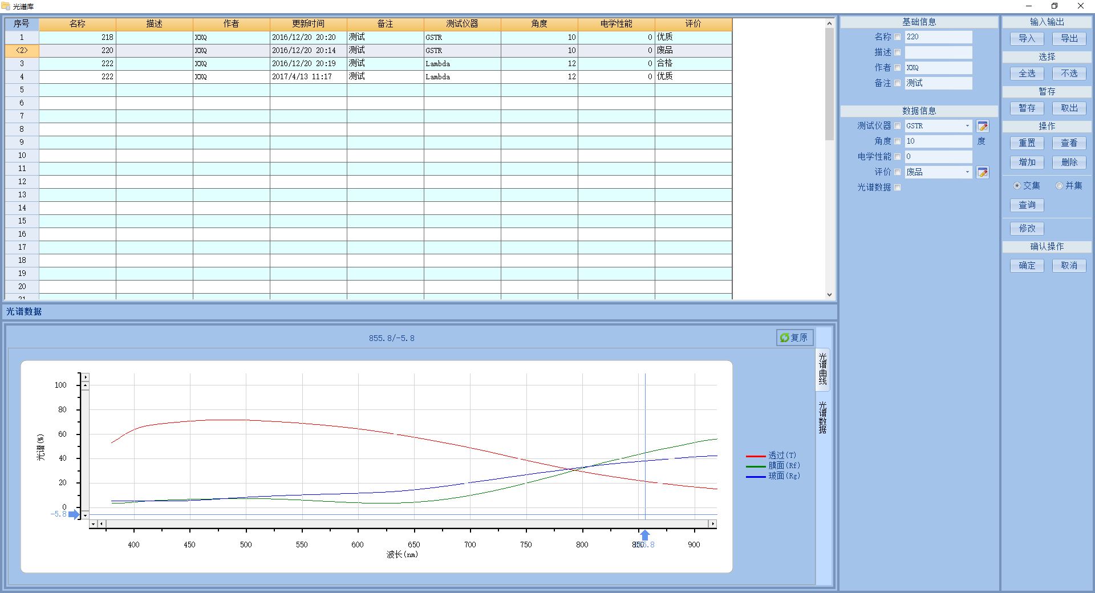
Task: Click the 查看 view button
Action: click(1069, 143)
